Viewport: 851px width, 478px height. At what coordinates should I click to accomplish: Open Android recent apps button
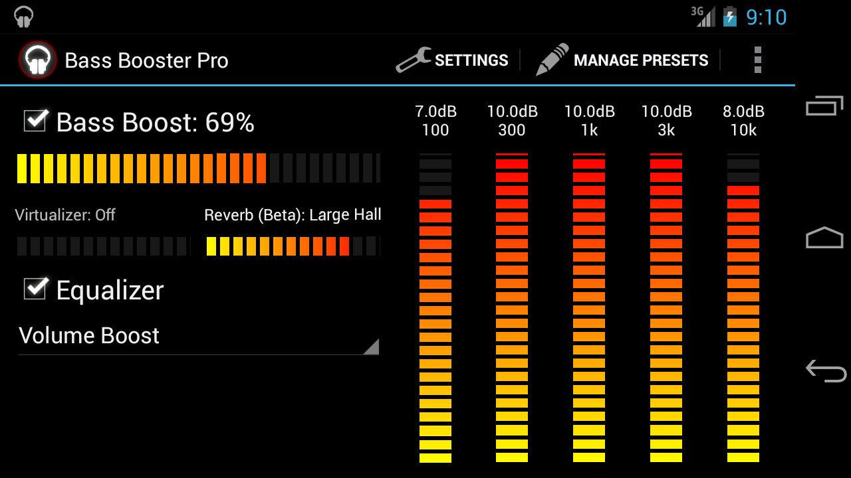pos(824,106)
